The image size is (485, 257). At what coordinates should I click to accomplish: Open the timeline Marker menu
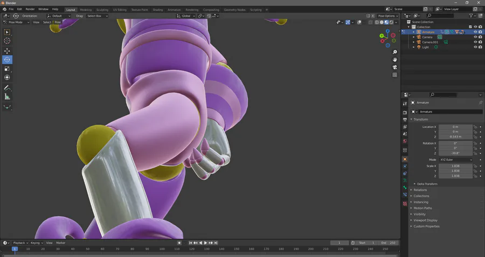60,243
